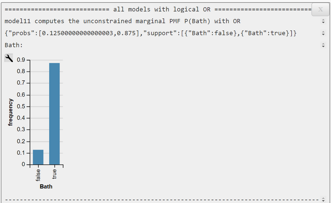Expand the probs JSON output line arrows
This screenshot has width=331, height=203.
coord(323,33)
